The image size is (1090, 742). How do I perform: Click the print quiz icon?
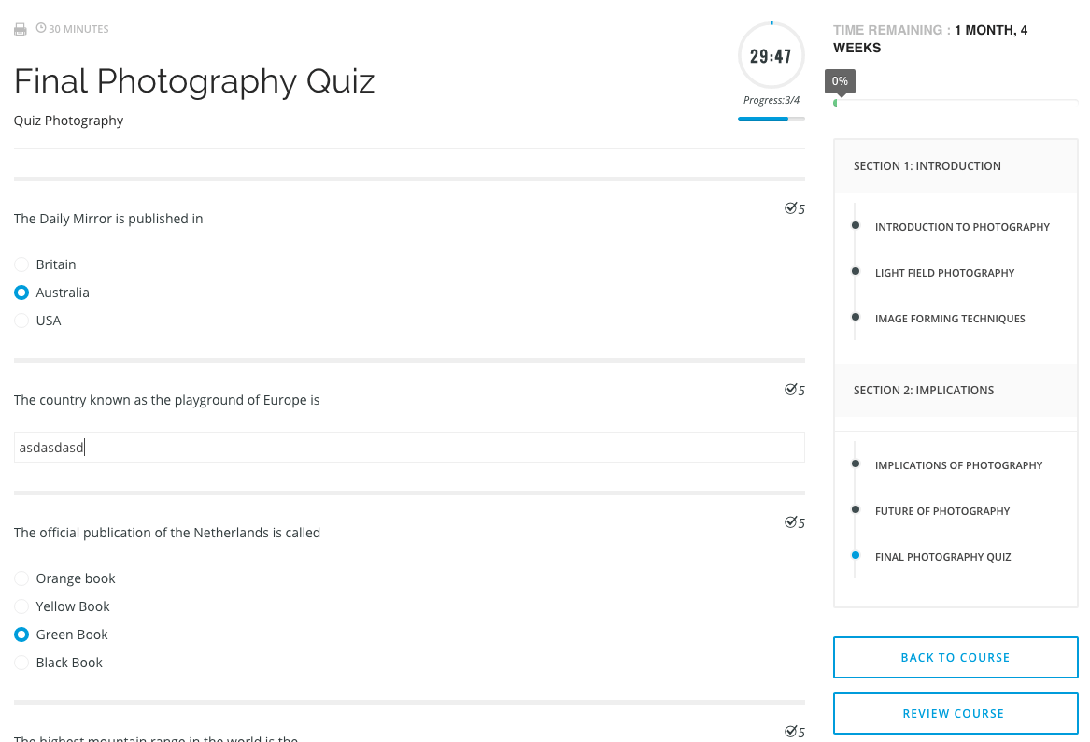[21, 30]
